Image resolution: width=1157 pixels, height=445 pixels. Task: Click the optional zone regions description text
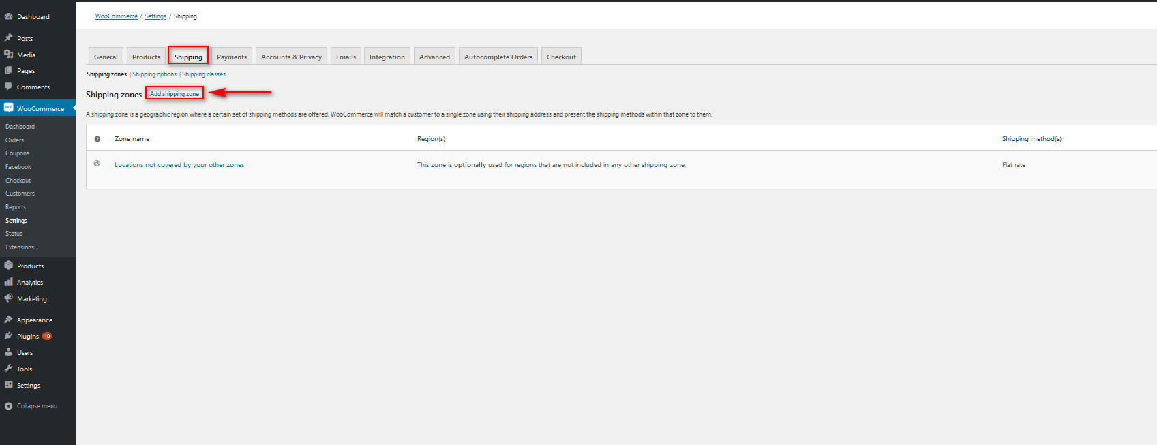[x=552, y=165]
